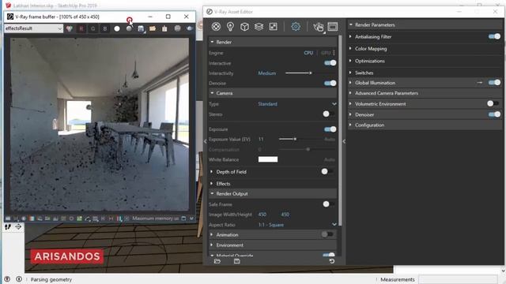Click the footprints Walk tool icon
Viewport: 506px width, 284px height.
(x=8, y=226)
